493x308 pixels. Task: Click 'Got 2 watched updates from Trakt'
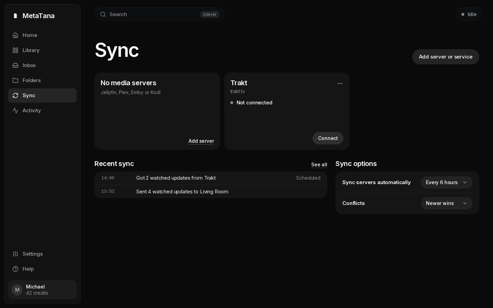click(x=176, y=178)
